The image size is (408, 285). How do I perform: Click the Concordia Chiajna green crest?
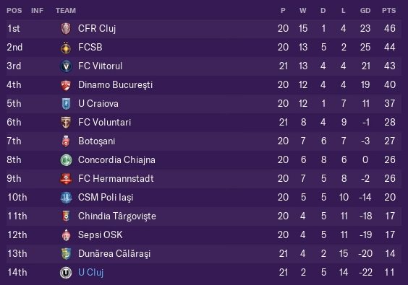pyautogui.click(x=66, y=160)
